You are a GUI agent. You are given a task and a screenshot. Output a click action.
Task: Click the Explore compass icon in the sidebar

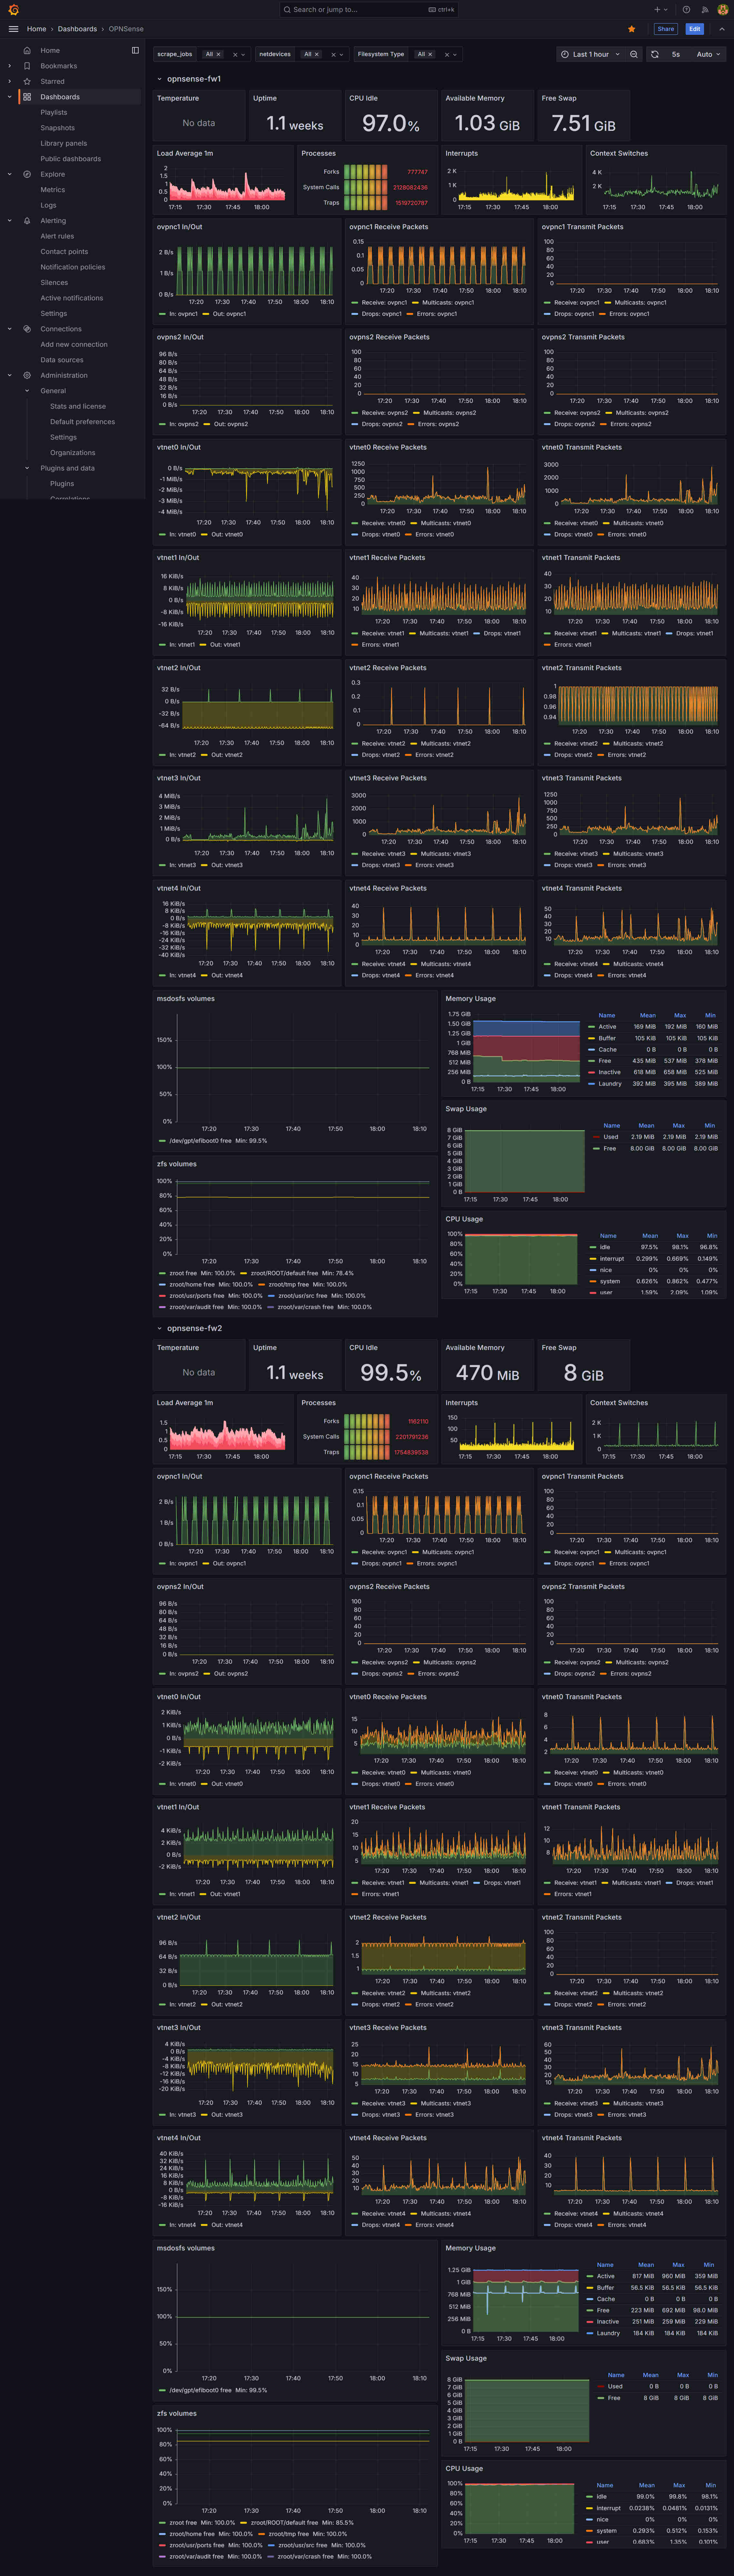pyautogui.click(x=27, y=174)
